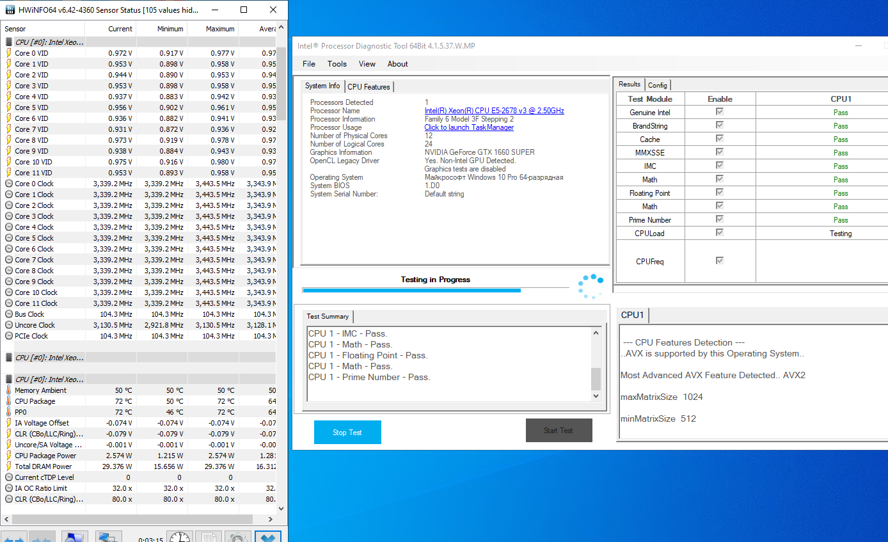888x542 pixels.
Task: Click the lightning icon beside Core 0 VID
Action: (x=8, y=53)
